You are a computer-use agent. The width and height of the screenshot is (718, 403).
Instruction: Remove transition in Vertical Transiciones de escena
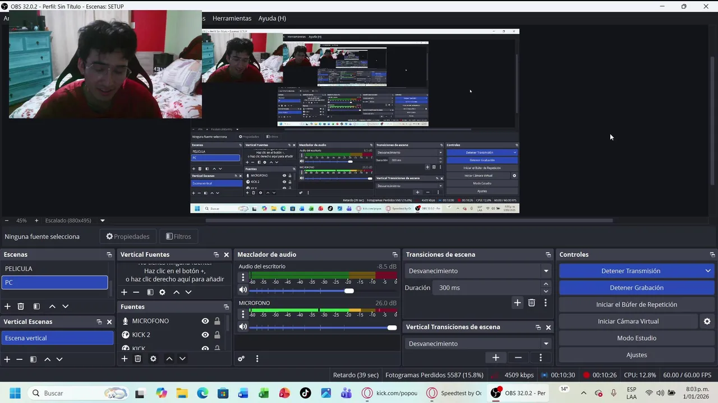click(518, 358)
